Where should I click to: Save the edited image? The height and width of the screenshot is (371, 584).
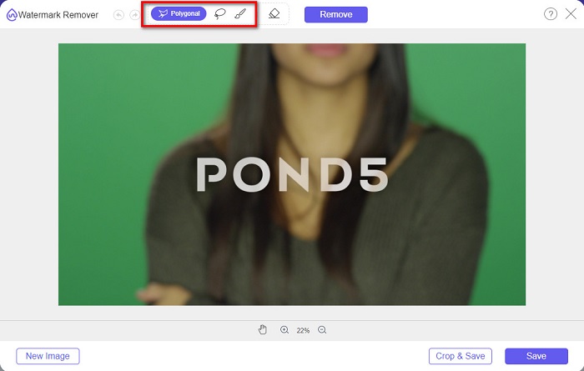pyautogui.click(x=536, y=356)
